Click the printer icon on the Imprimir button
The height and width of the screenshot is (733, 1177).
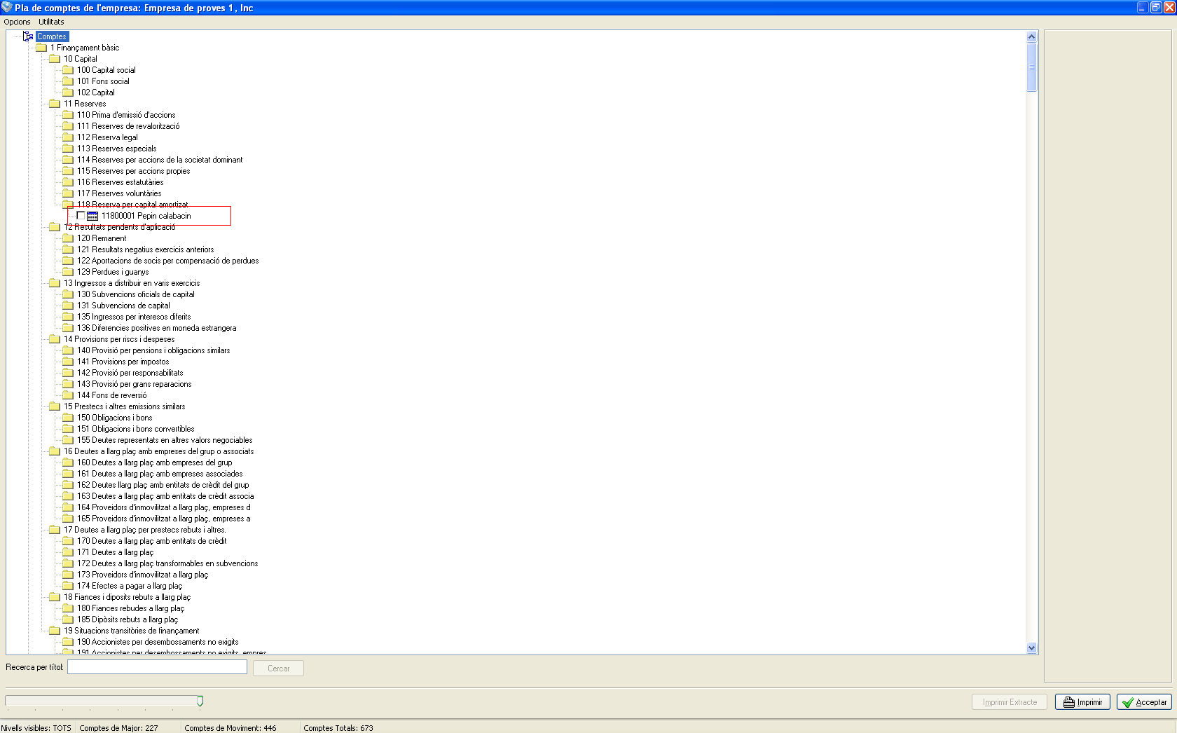[x=1069, y=702]
